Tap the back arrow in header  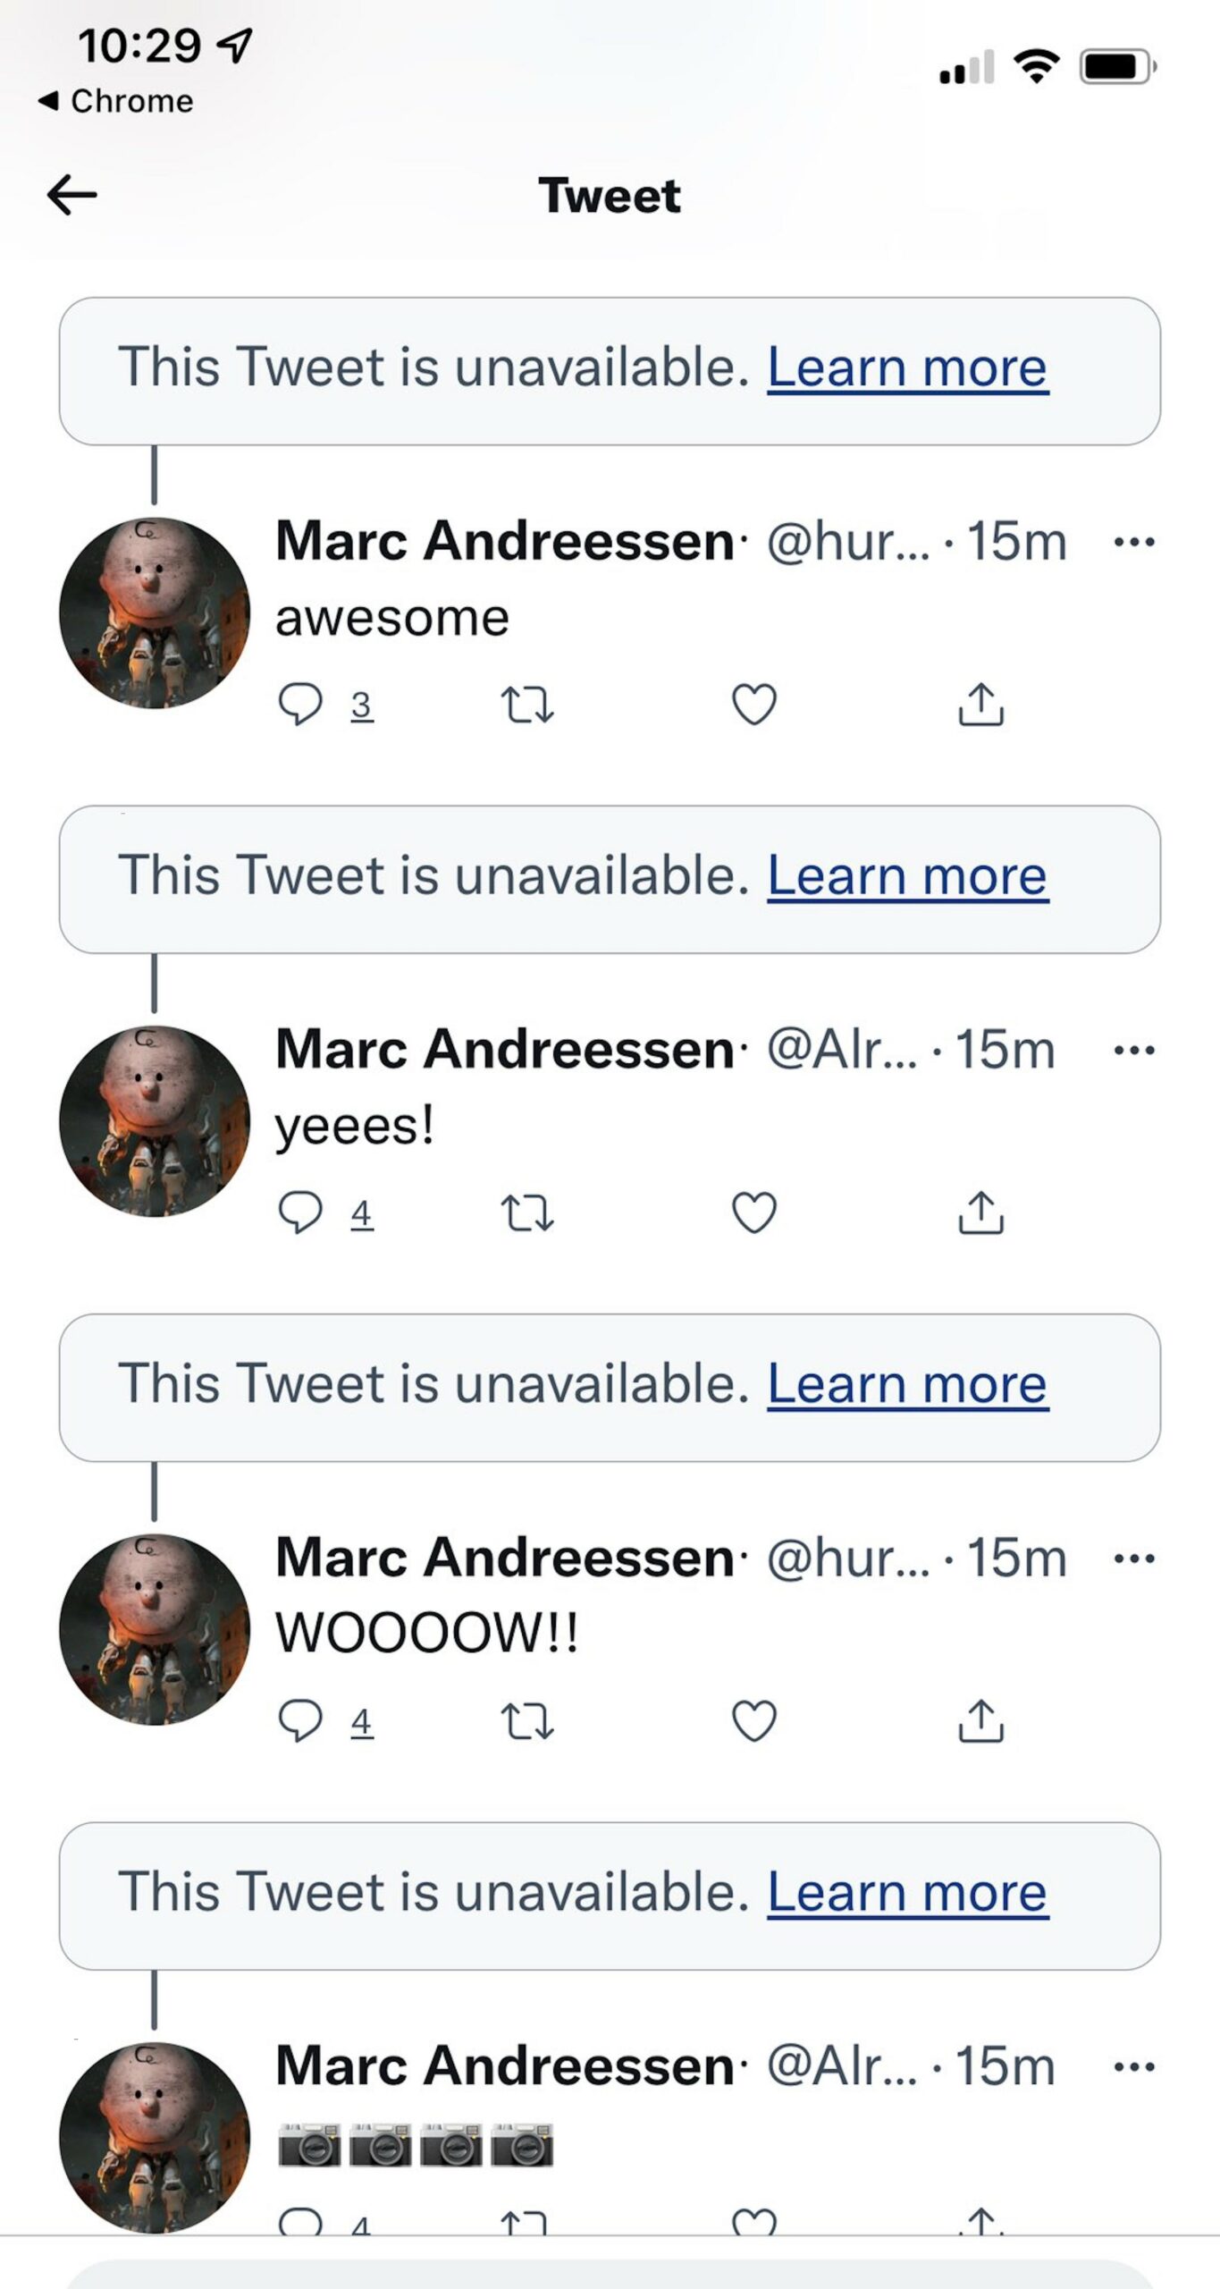[72, 195]
